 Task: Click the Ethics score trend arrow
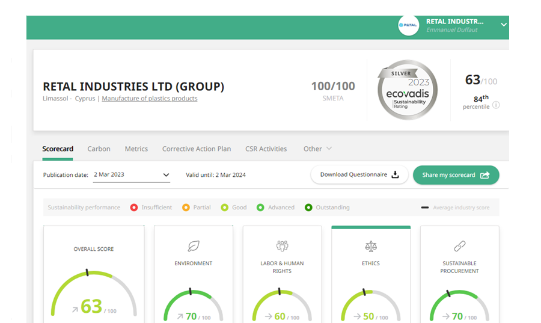click(357, 316)
